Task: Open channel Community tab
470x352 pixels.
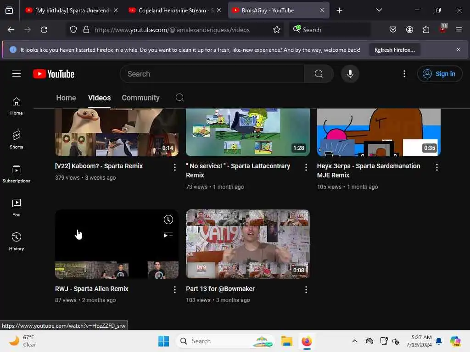Action: (x=140, y=98)
